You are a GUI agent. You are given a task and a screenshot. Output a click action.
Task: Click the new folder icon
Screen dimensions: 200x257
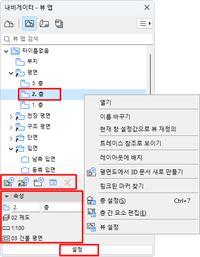tap(38, 182)
